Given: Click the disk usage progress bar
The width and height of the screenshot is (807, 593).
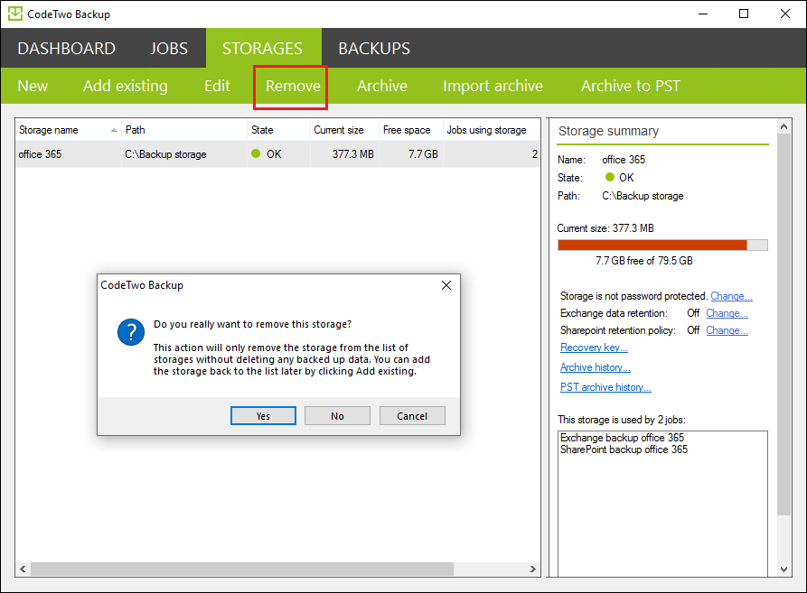Looking at the screenshot, I should [x=662, y=246].
